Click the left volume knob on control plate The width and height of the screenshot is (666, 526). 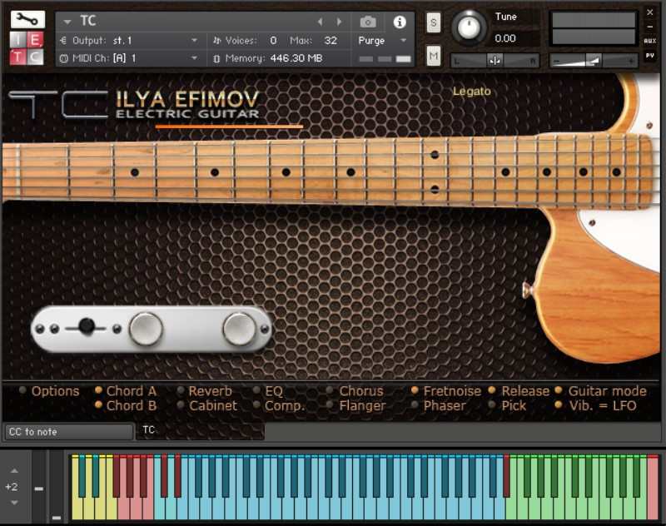click(146, 329)
